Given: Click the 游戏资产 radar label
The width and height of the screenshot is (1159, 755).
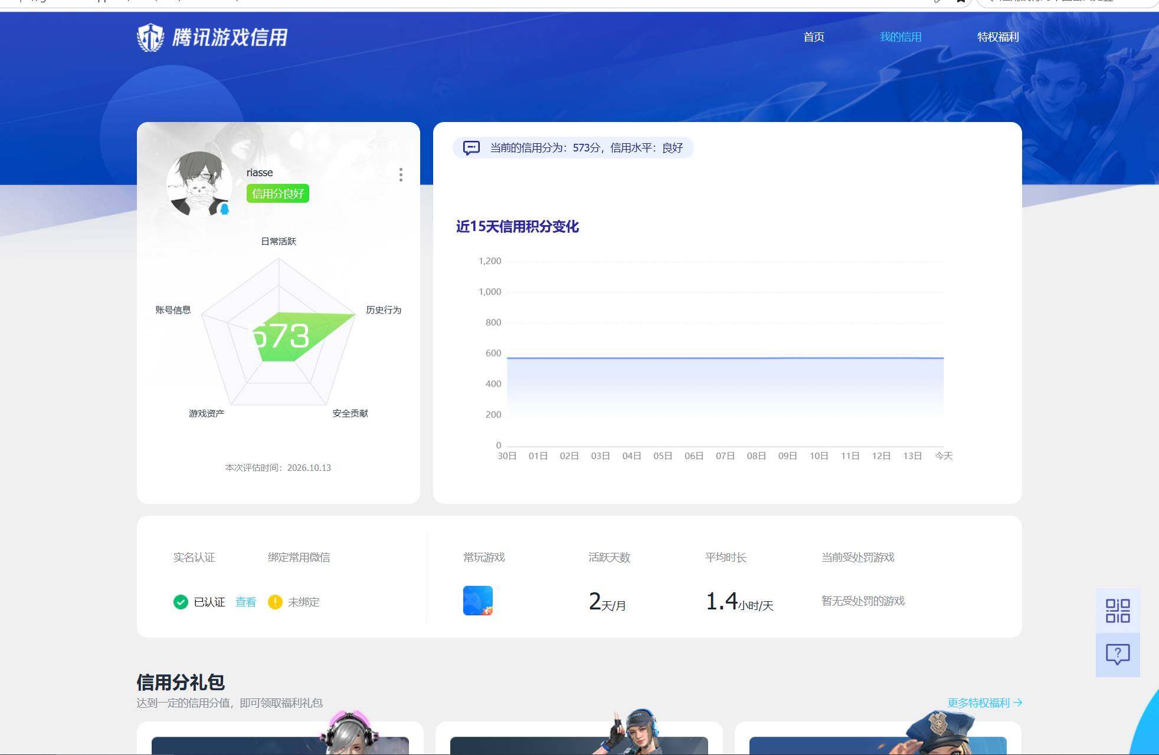Looking at the screenshot, I should pos(207,413).
